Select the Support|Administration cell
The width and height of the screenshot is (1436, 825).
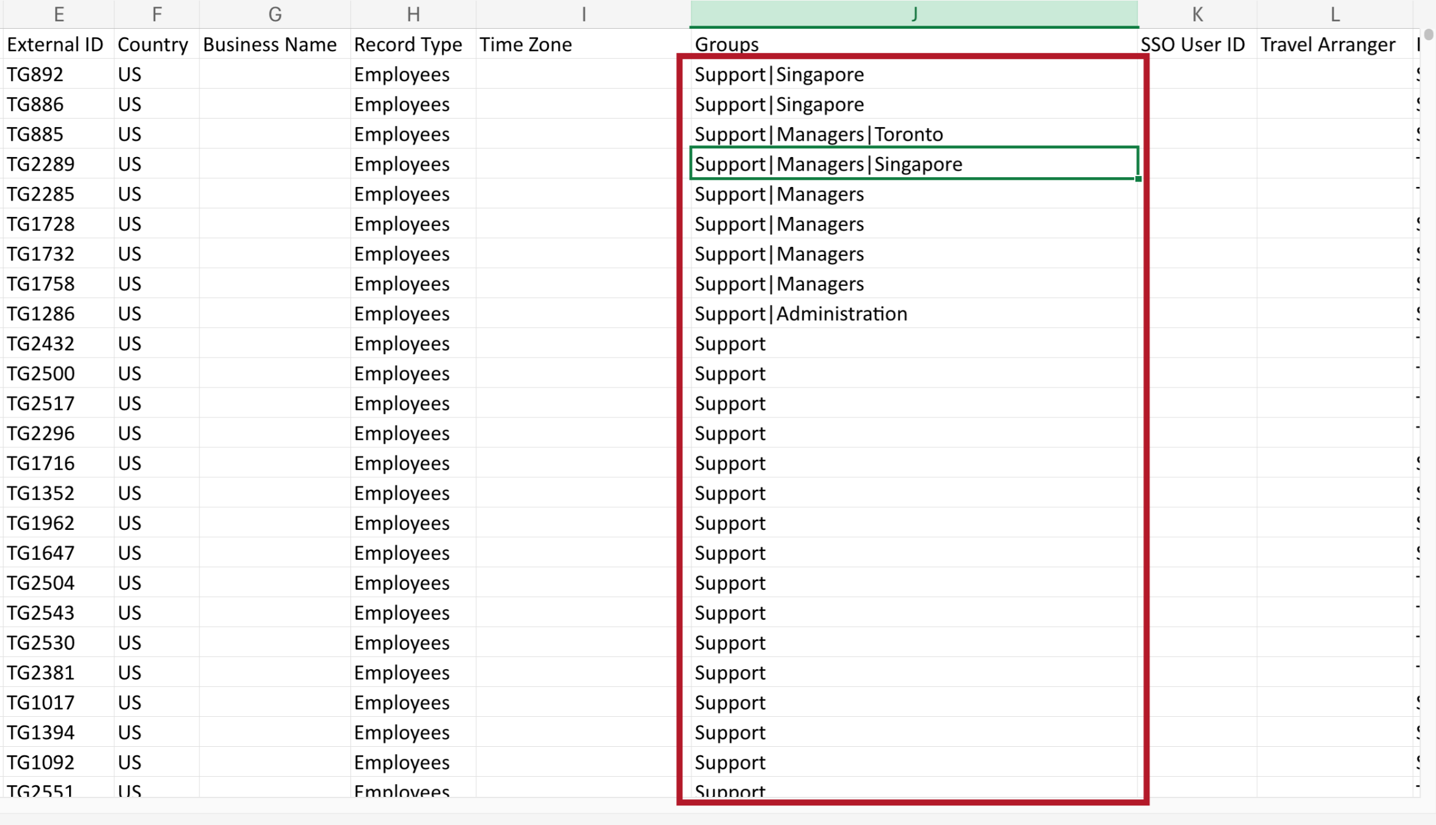click(801, 313)
